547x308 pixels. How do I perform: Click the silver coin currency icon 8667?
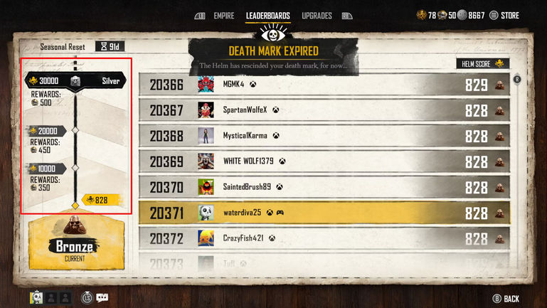coord(462,15)
